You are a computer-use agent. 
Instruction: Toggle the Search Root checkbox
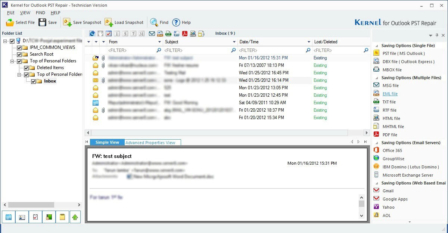(x=19, y=55)
